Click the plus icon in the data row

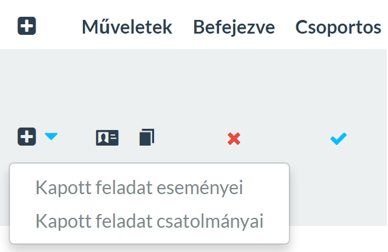27,137
